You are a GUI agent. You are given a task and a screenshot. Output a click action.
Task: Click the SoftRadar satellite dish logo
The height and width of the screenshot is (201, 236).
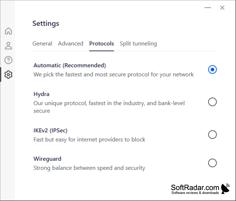(225, 189)
